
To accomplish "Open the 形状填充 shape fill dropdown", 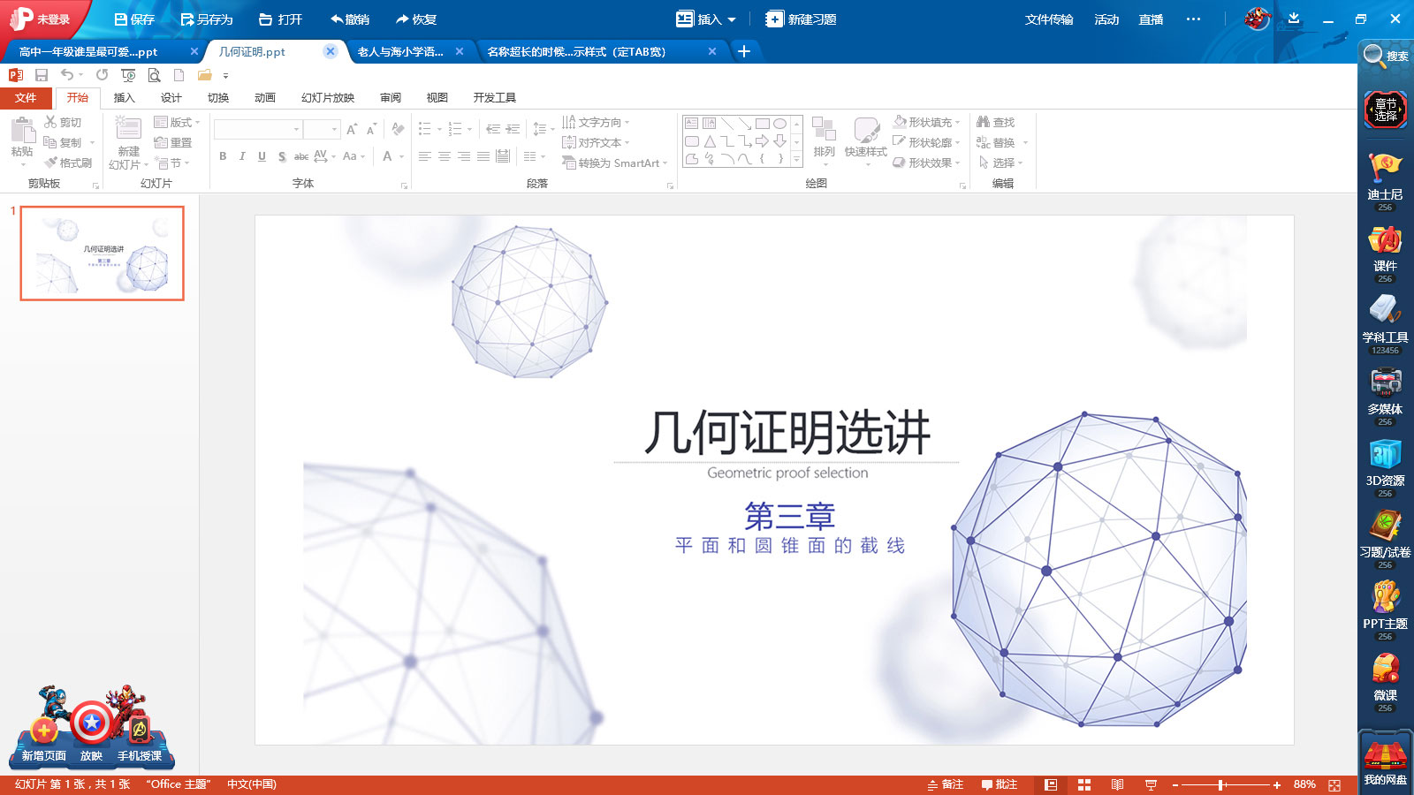I will tap(926, 122).
